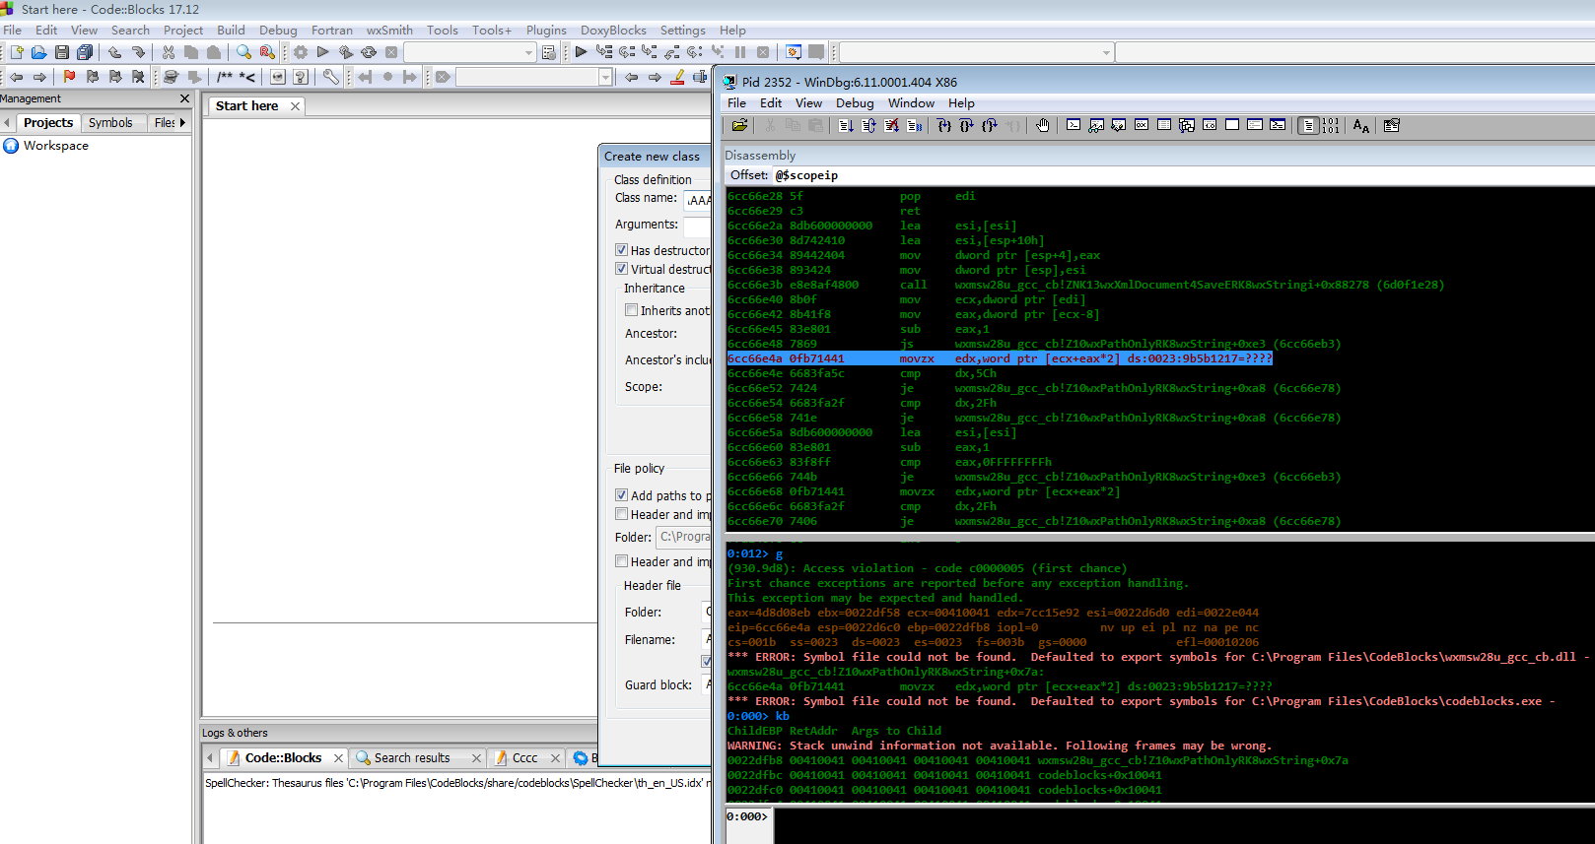Close the Management panel

point(184,98)
